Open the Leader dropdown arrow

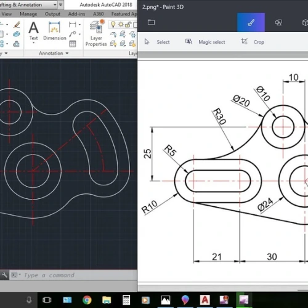pos(79,34)
